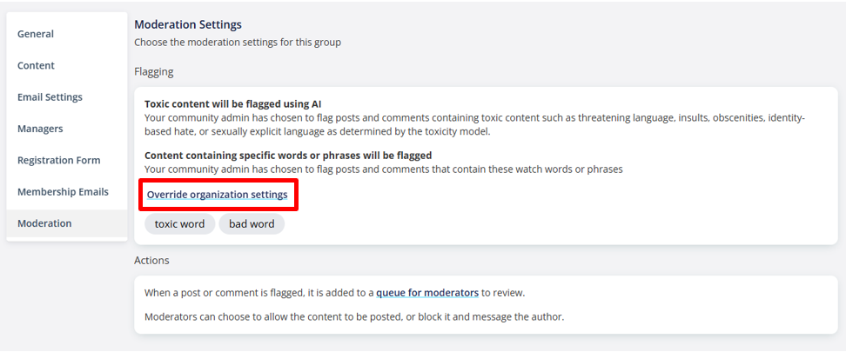Go to Email Settings in sidebar
The height and width of the screenshot is (352, 846).
[67, 97]
